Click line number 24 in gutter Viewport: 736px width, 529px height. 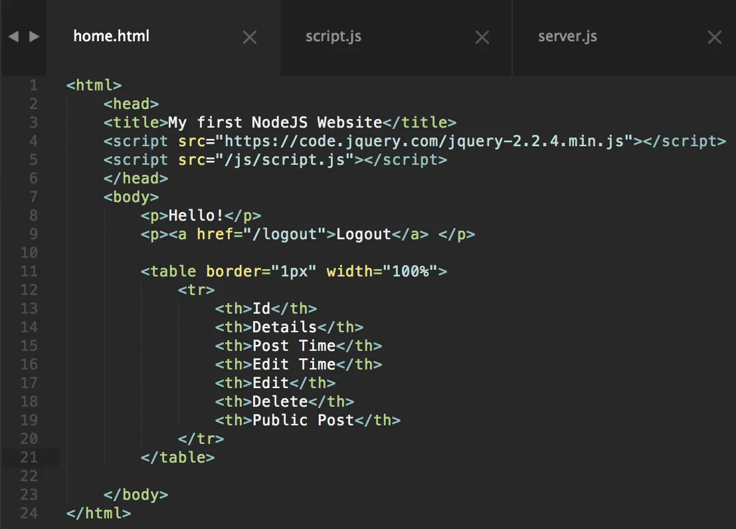tap(29, 514)
